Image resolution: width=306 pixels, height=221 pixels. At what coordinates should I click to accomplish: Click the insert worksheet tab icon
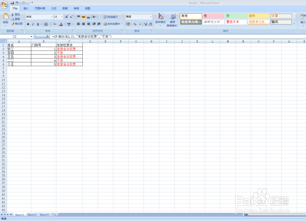pyautogui.click(x=54, y=215)
